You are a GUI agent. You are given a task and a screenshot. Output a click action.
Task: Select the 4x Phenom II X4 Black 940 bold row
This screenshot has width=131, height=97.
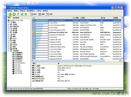point(77,32)
